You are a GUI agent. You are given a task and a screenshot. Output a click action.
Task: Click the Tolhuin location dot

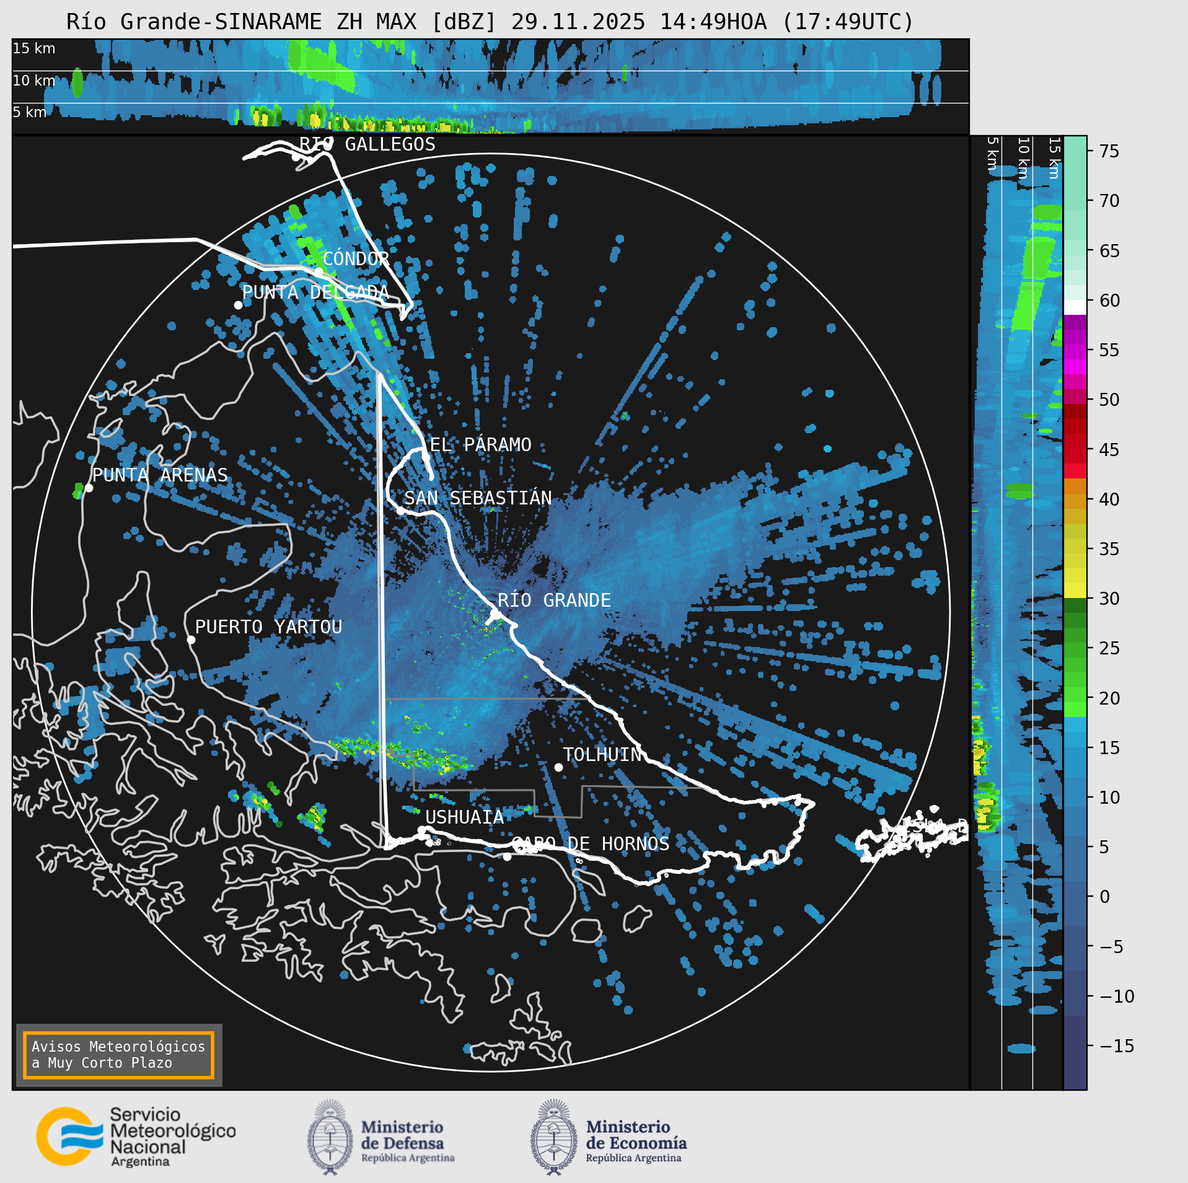(x=558, y=767)
